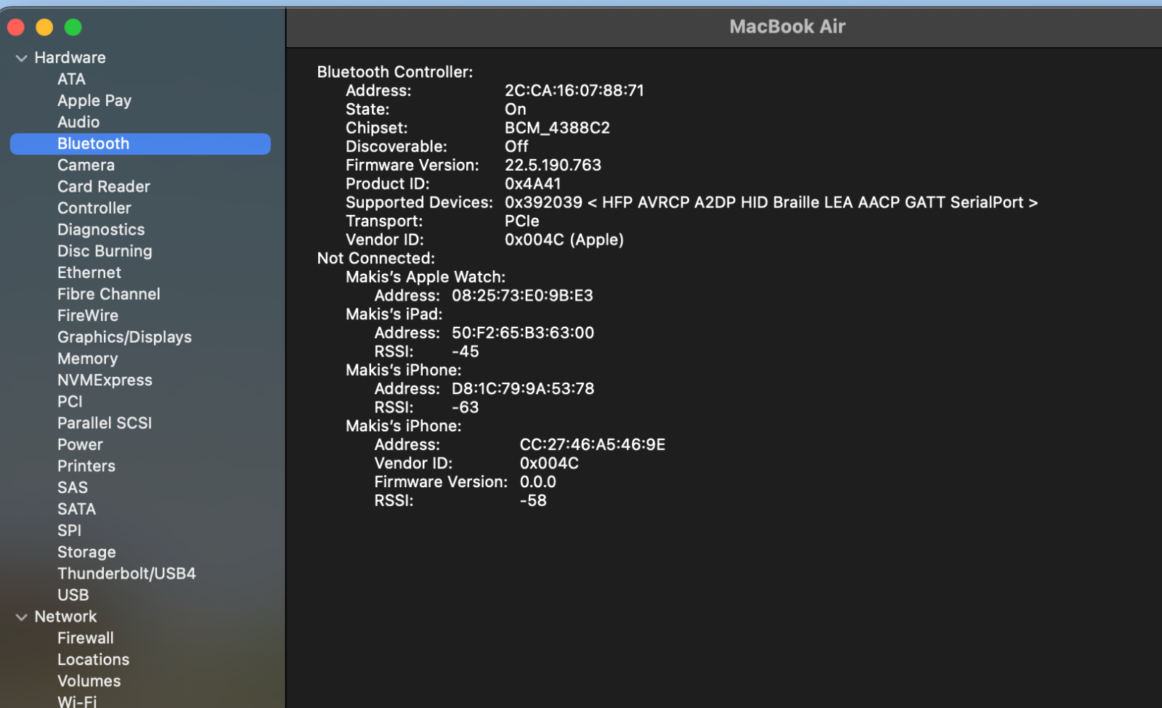
Task: Click the Apple Watch address 08:25:73:E0:9B:E3
Action: click(522, 296)
